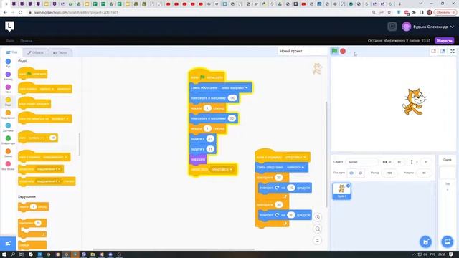The width and height of the screenshot is (459, 258).
Task: Select the Sensing blocks category circle
Action: 8,125
